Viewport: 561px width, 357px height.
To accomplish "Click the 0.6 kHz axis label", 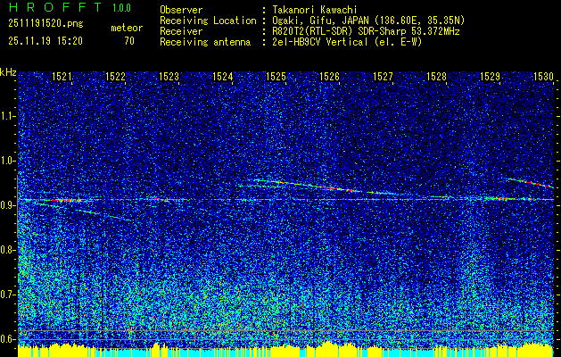I will pos(7,339).
